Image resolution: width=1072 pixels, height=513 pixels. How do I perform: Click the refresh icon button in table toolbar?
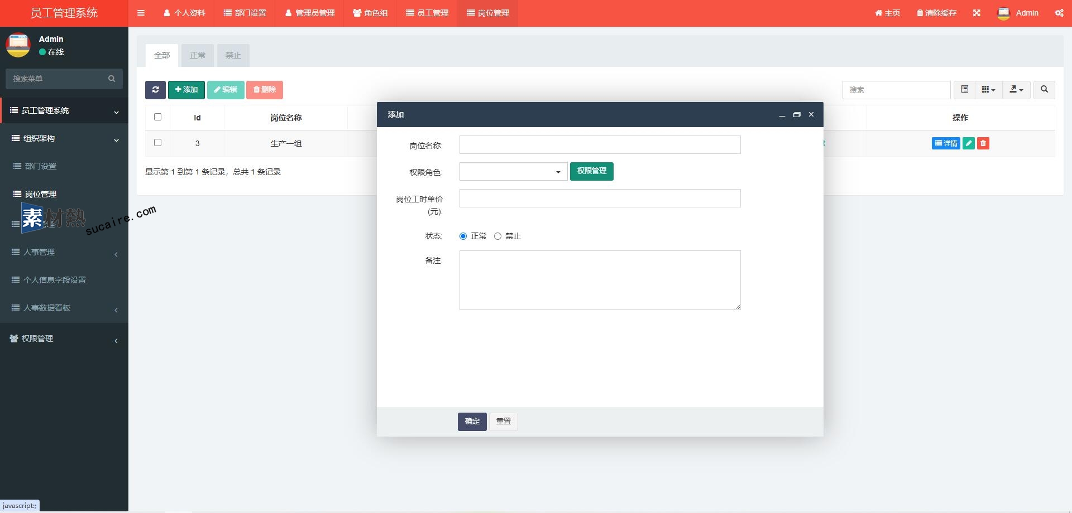155,90
